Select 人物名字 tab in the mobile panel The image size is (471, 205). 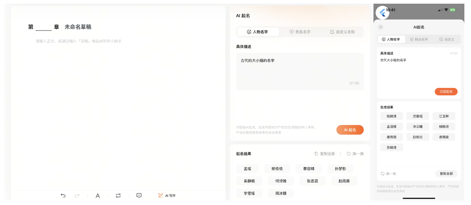tap(391, 39)
